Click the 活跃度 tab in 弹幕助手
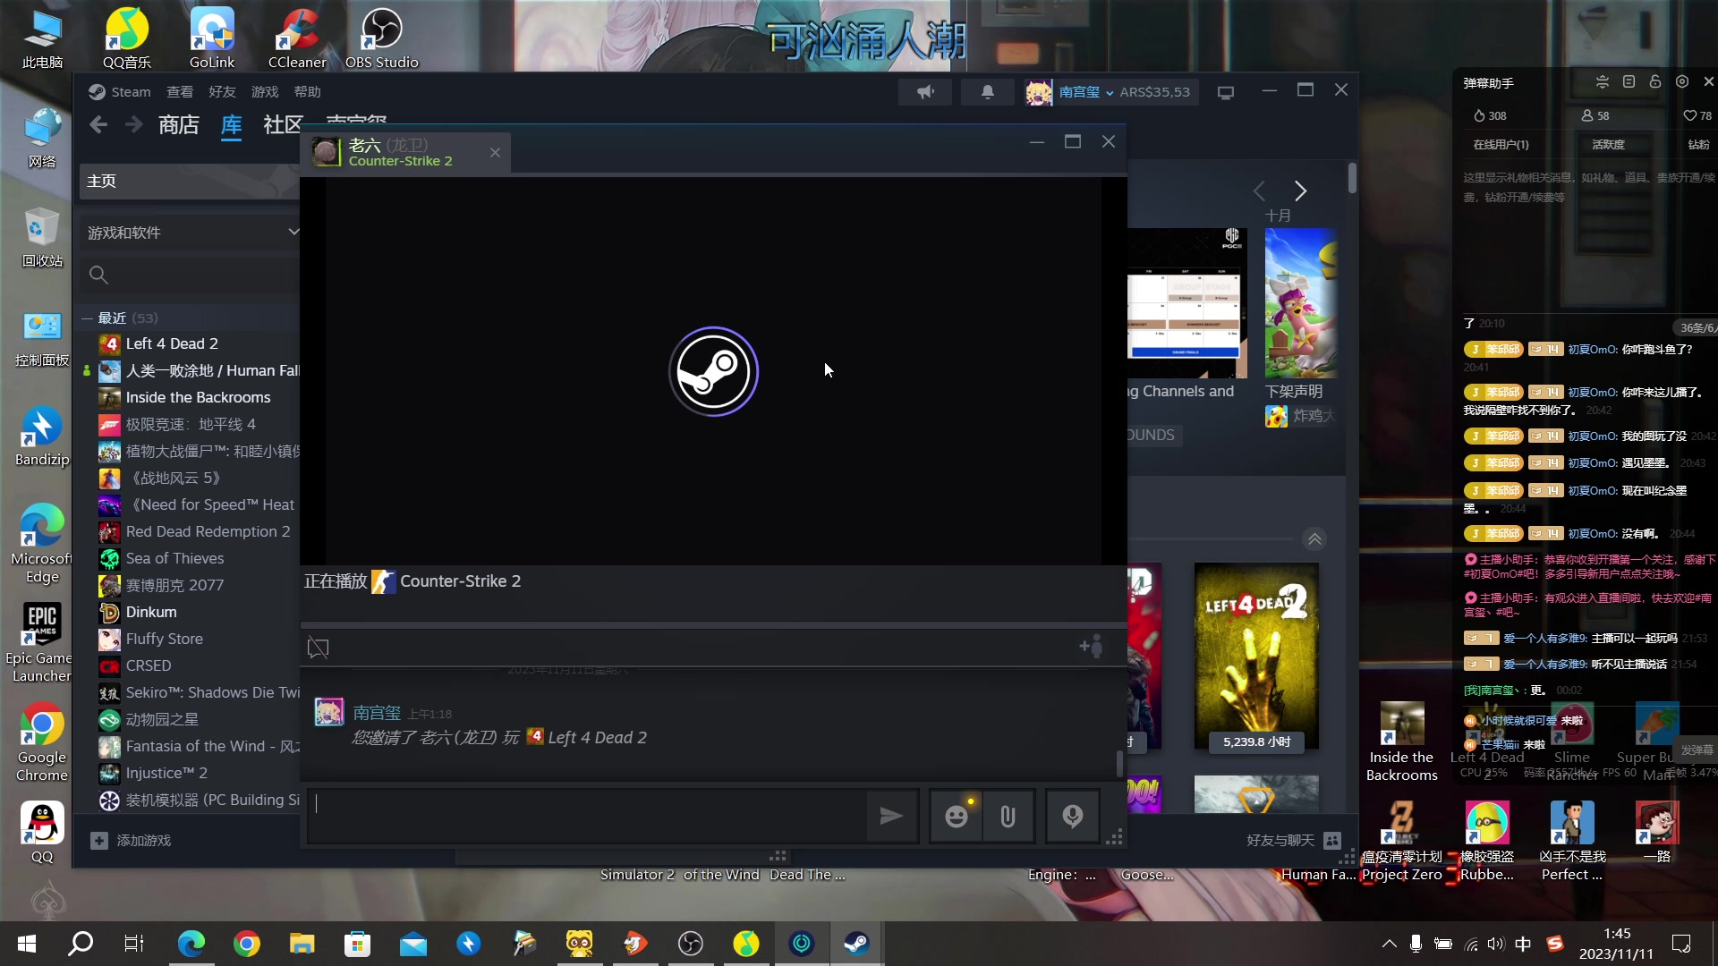Screen dimensions: 1718x966 pos(1608,144)
